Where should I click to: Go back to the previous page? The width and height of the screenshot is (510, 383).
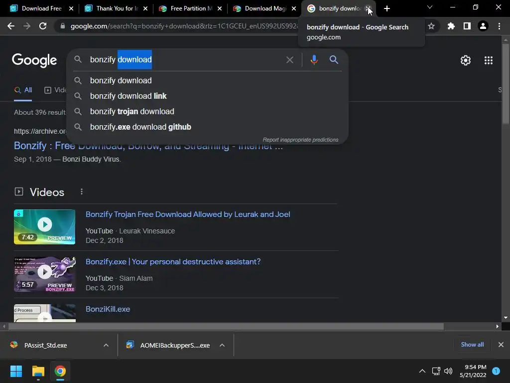click(11, 26)
